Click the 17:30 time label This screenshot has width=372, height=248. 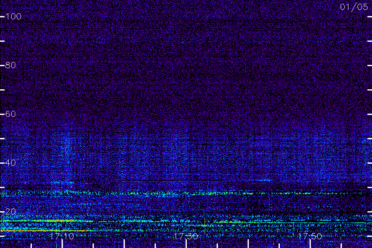[x=186, y=236]
